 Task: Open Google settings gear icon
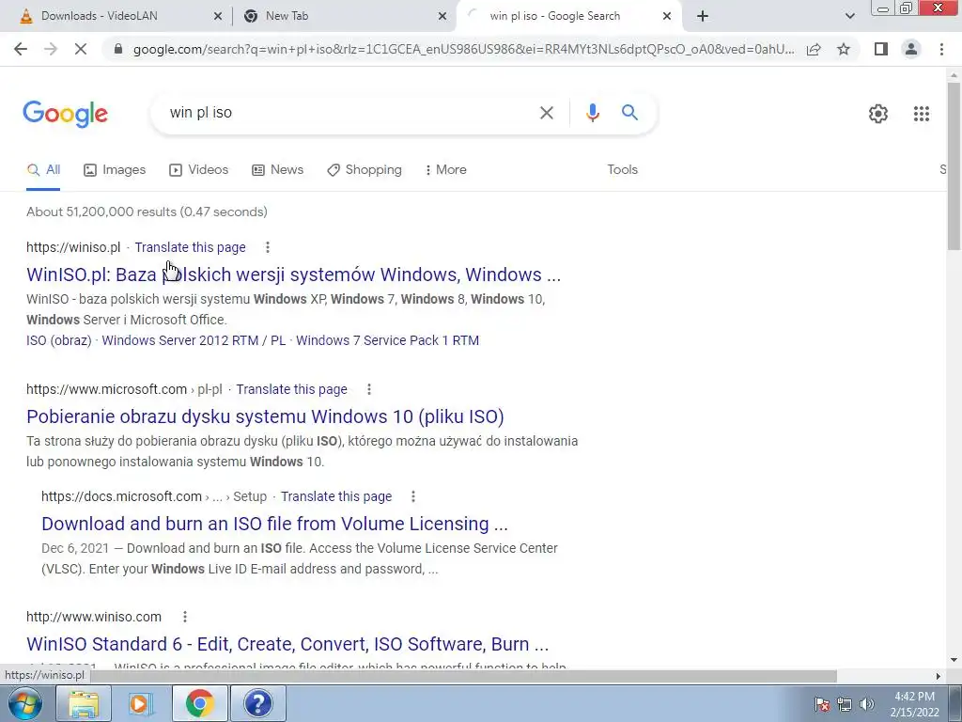click(x=878, y=114)
